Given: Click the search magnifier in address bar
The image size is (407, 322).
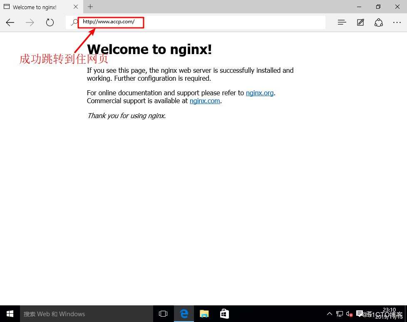Looking at the screenshot, I should [x=74, y=22].
